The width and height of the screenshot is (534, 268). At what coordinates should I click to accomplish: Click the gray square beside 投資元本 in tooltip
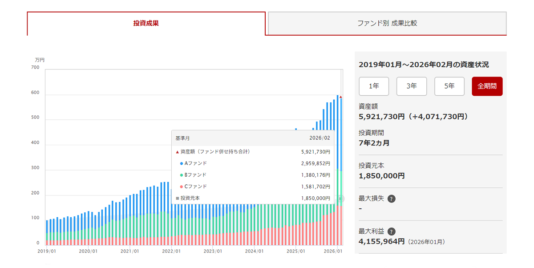point(177,198)
